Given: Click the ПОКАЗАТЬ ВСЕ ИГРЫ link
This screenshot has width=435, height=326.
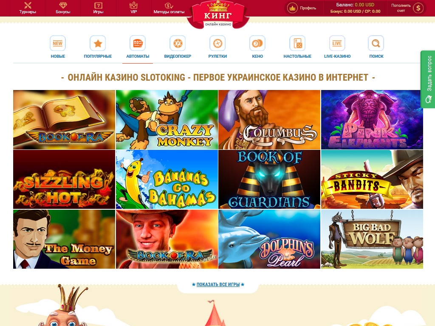Looking at the screenshot, I should coord(218,284).
